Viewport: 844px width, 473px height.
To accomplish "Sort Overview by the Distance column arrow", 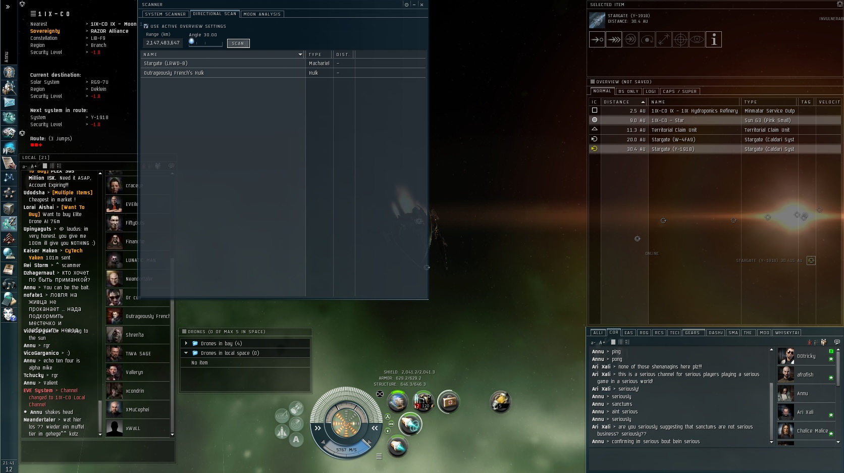I will point(643,102).
